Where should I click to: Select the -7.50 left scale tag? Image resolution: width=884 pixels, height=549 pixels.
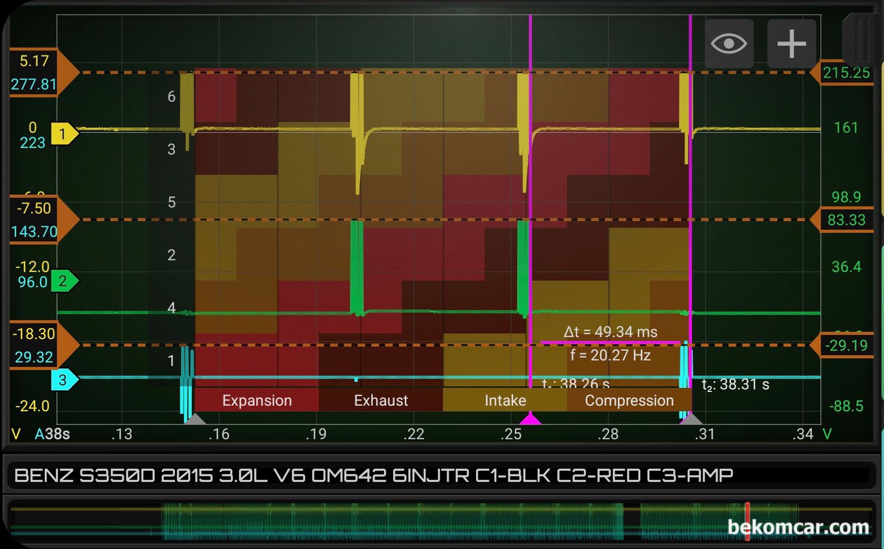tap(43, 220)
